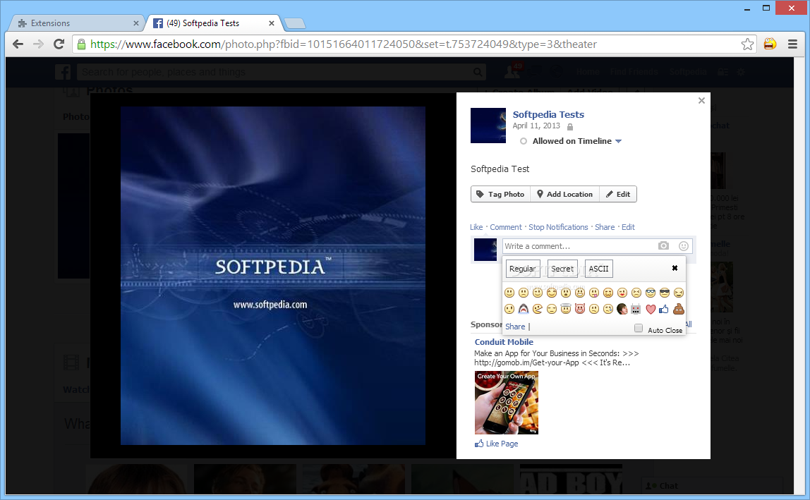Click the Edit button beside Add Location

618,194
